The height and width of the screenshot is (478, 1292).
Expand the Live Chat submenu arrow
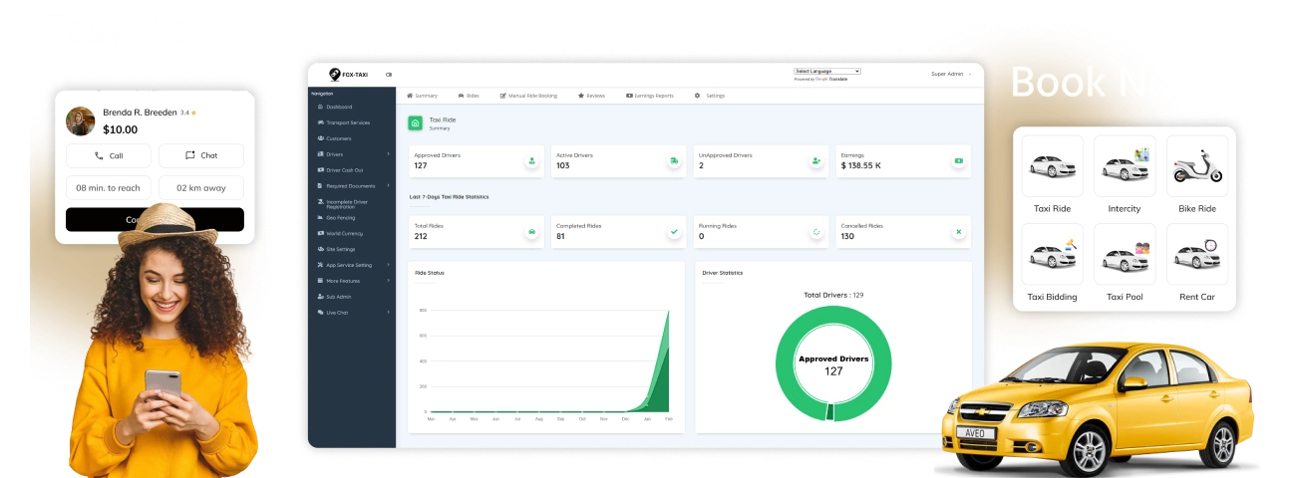pyautogui.click(x=389, y=313)
